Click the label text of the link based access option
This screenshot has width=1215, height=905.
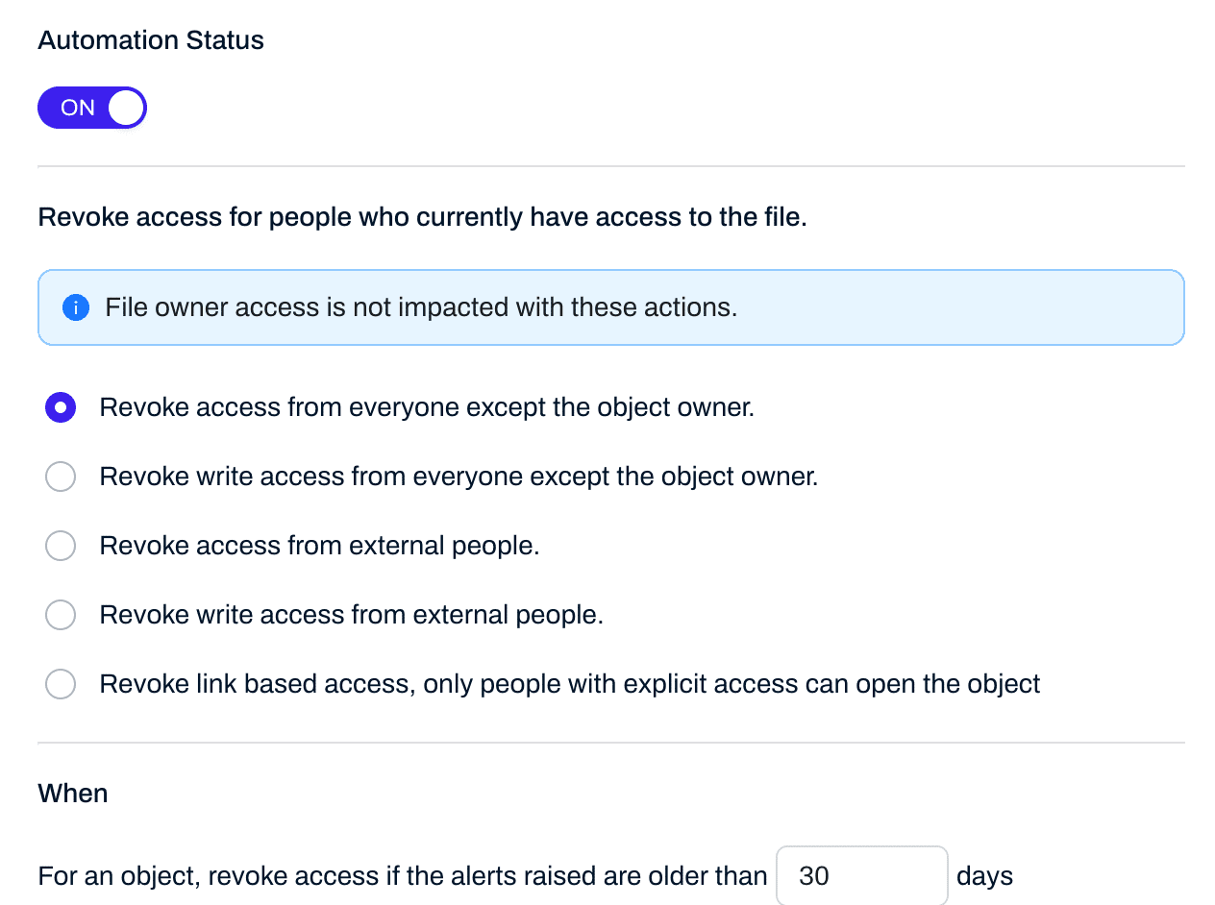pyautogui.click(x=569, y=683)
